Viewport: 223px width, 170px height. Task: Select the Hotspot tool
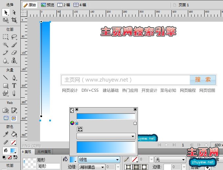tap(6, 110)
